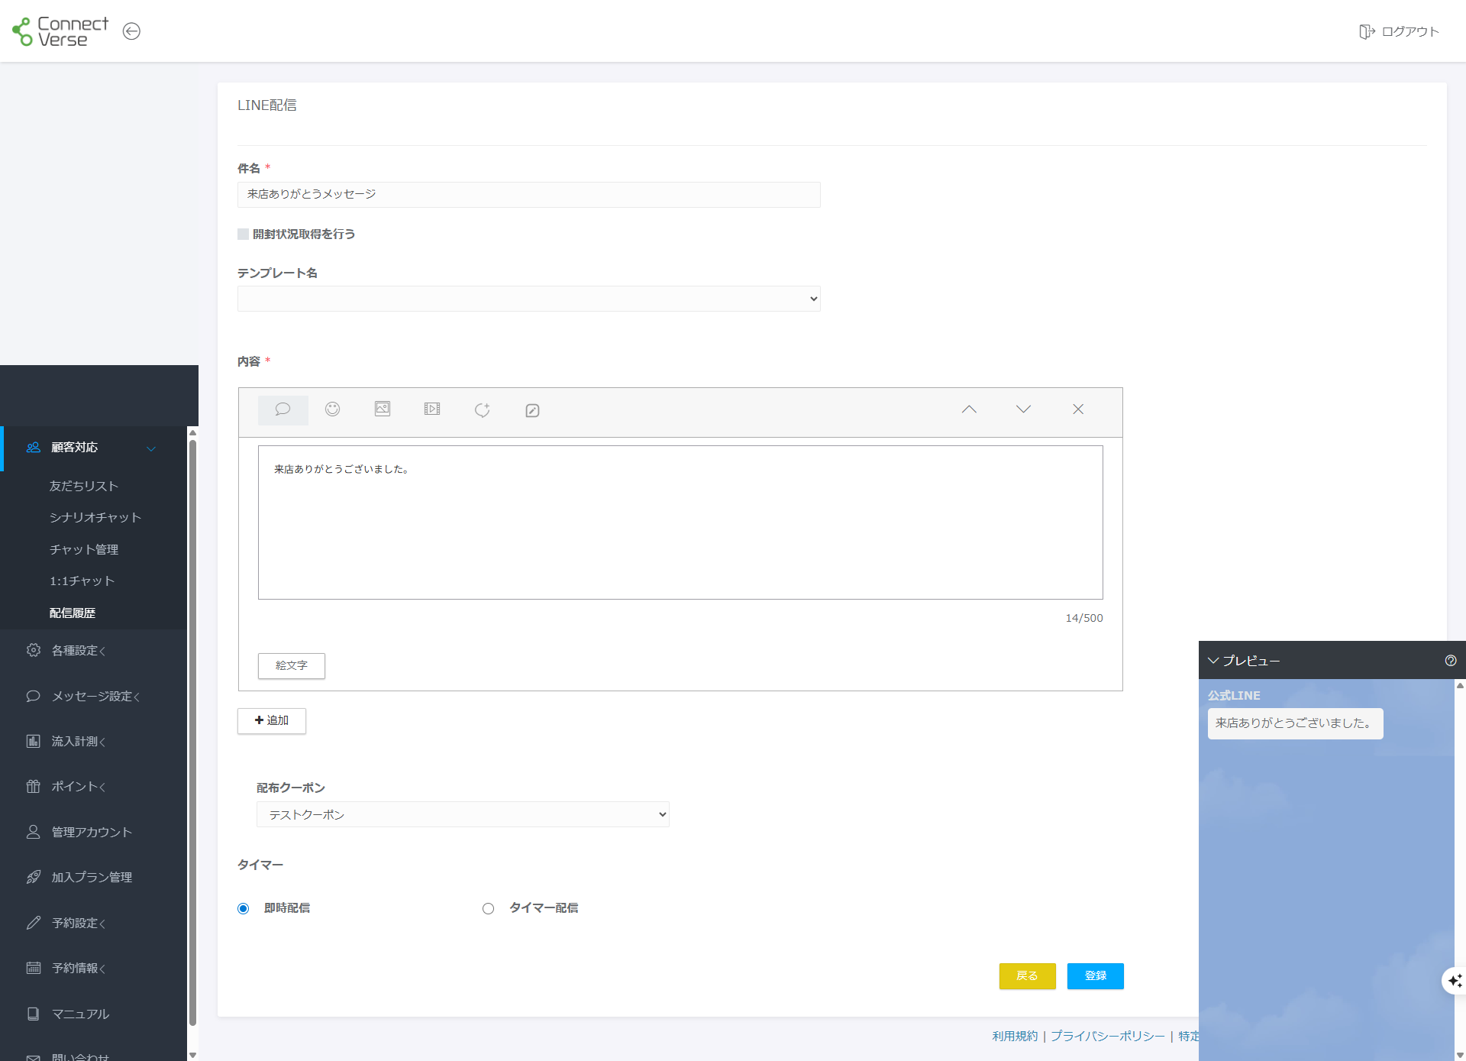Select the video message icon
The image size is (1466, 1061).
coord(432,409)
